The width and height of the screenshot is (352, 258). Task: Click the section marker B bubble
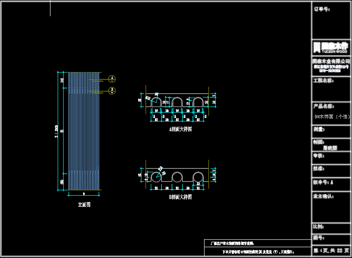tap(112, 90)
